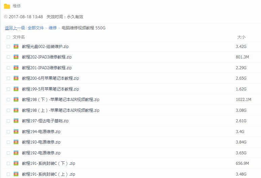
Task: Check the box for 教程197-恒达电子基础.zip
Action: 8,121
